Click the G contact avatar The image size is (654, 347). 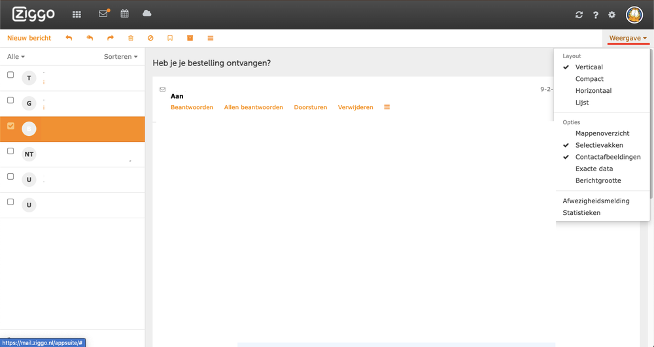coord(29,103)
